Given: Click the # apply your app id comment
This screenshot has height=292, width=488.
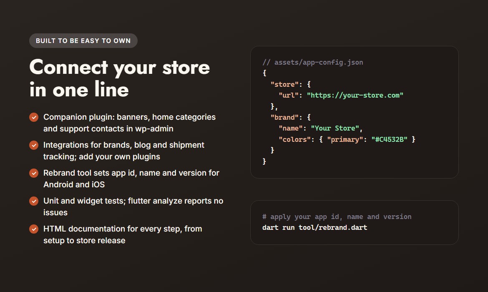Looking at the screenshot, I should [x=337, y=216].
